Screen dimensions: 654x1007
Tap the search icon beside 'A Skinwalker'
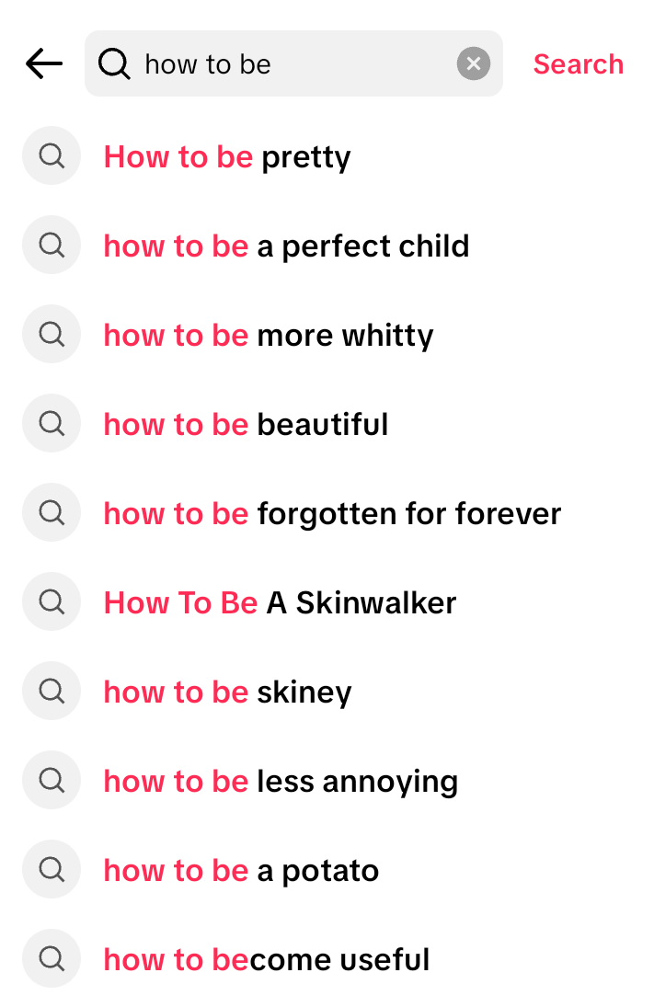point(52,602)
